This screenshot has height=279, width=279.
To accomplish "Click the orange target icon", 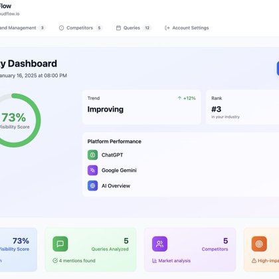I will tap(259, 244).
